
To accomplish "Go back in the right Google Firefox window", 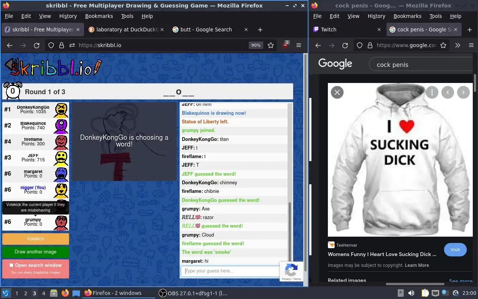I will coord(318,45).
